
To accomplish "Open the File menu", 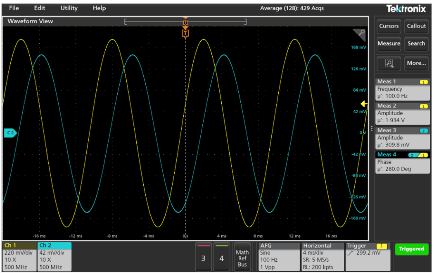I will 14,8.
